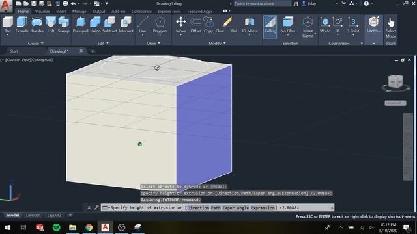Set coordinates to World UCS
This screenshot has height=234, width=417.
tap(325, 25)
